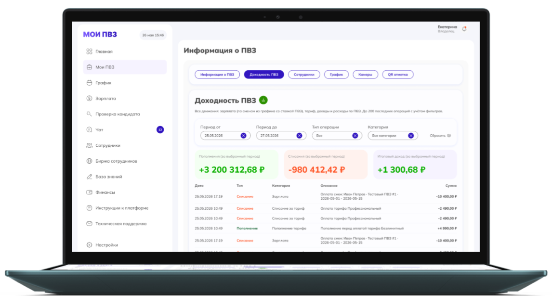Click the Чат bubble icon
The image size is (552, 305).
click(x=90, y=129)
